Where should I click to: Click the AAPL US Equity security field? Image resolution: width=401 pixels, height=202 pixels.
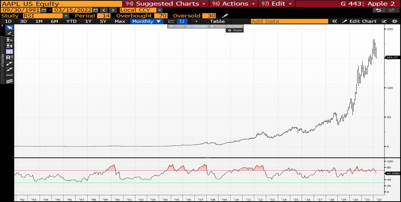61,4
